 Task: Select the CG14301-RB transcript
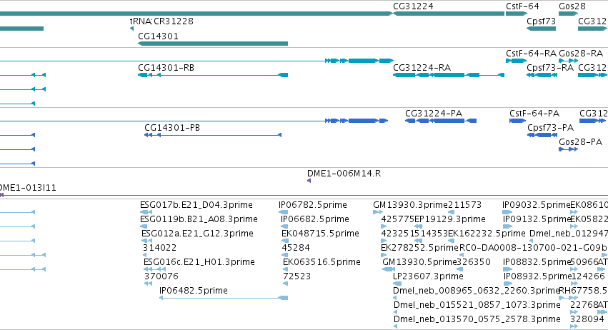pyautogui.click(x=213, y=75)
